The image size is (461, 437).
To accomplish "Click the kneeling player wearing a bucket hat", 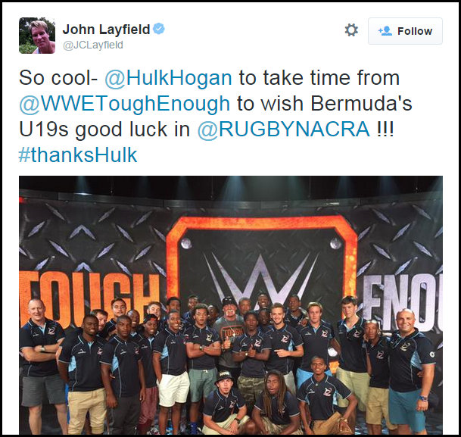I will click(225, 404).
